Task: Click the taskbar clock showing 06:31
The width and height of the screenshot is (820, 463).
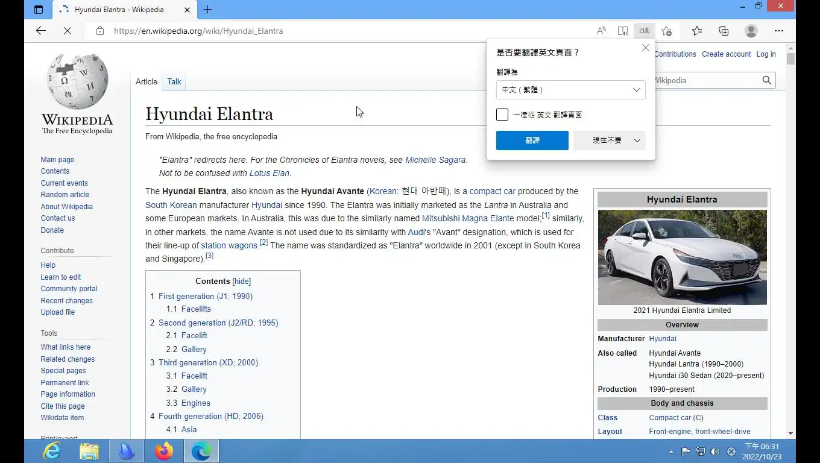Action: [762, 452]
